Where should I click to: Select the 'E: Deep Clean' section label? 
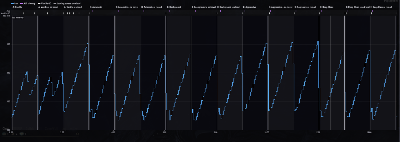[327, 7]
